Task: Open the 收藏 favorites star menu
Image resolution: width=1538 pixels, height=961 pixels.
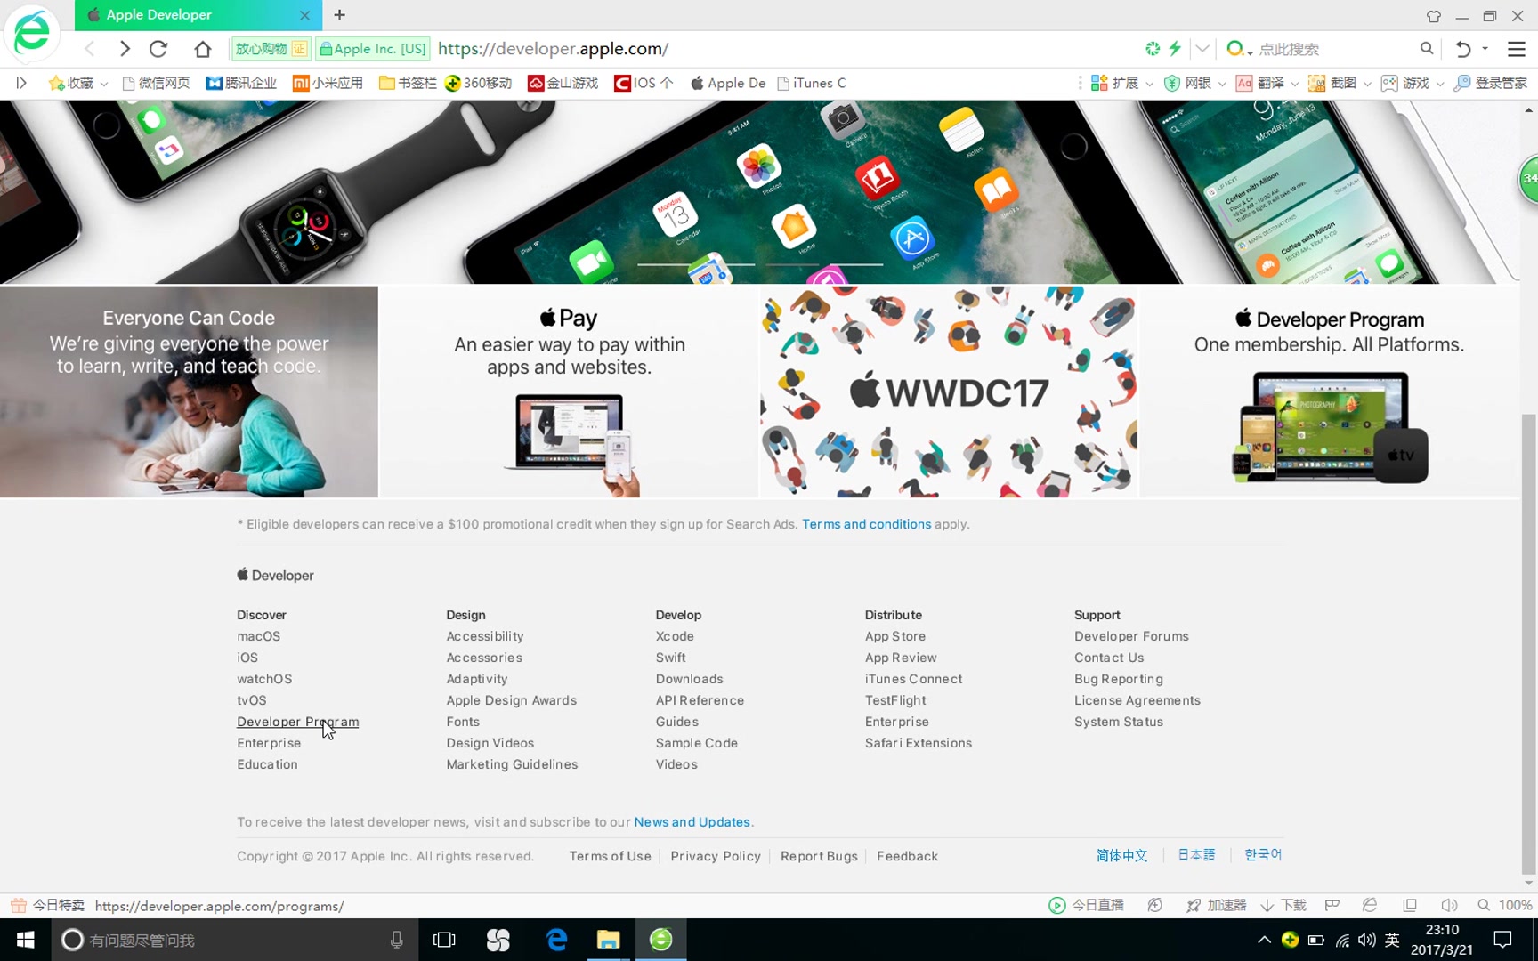Action: click(x=78, y=83)
